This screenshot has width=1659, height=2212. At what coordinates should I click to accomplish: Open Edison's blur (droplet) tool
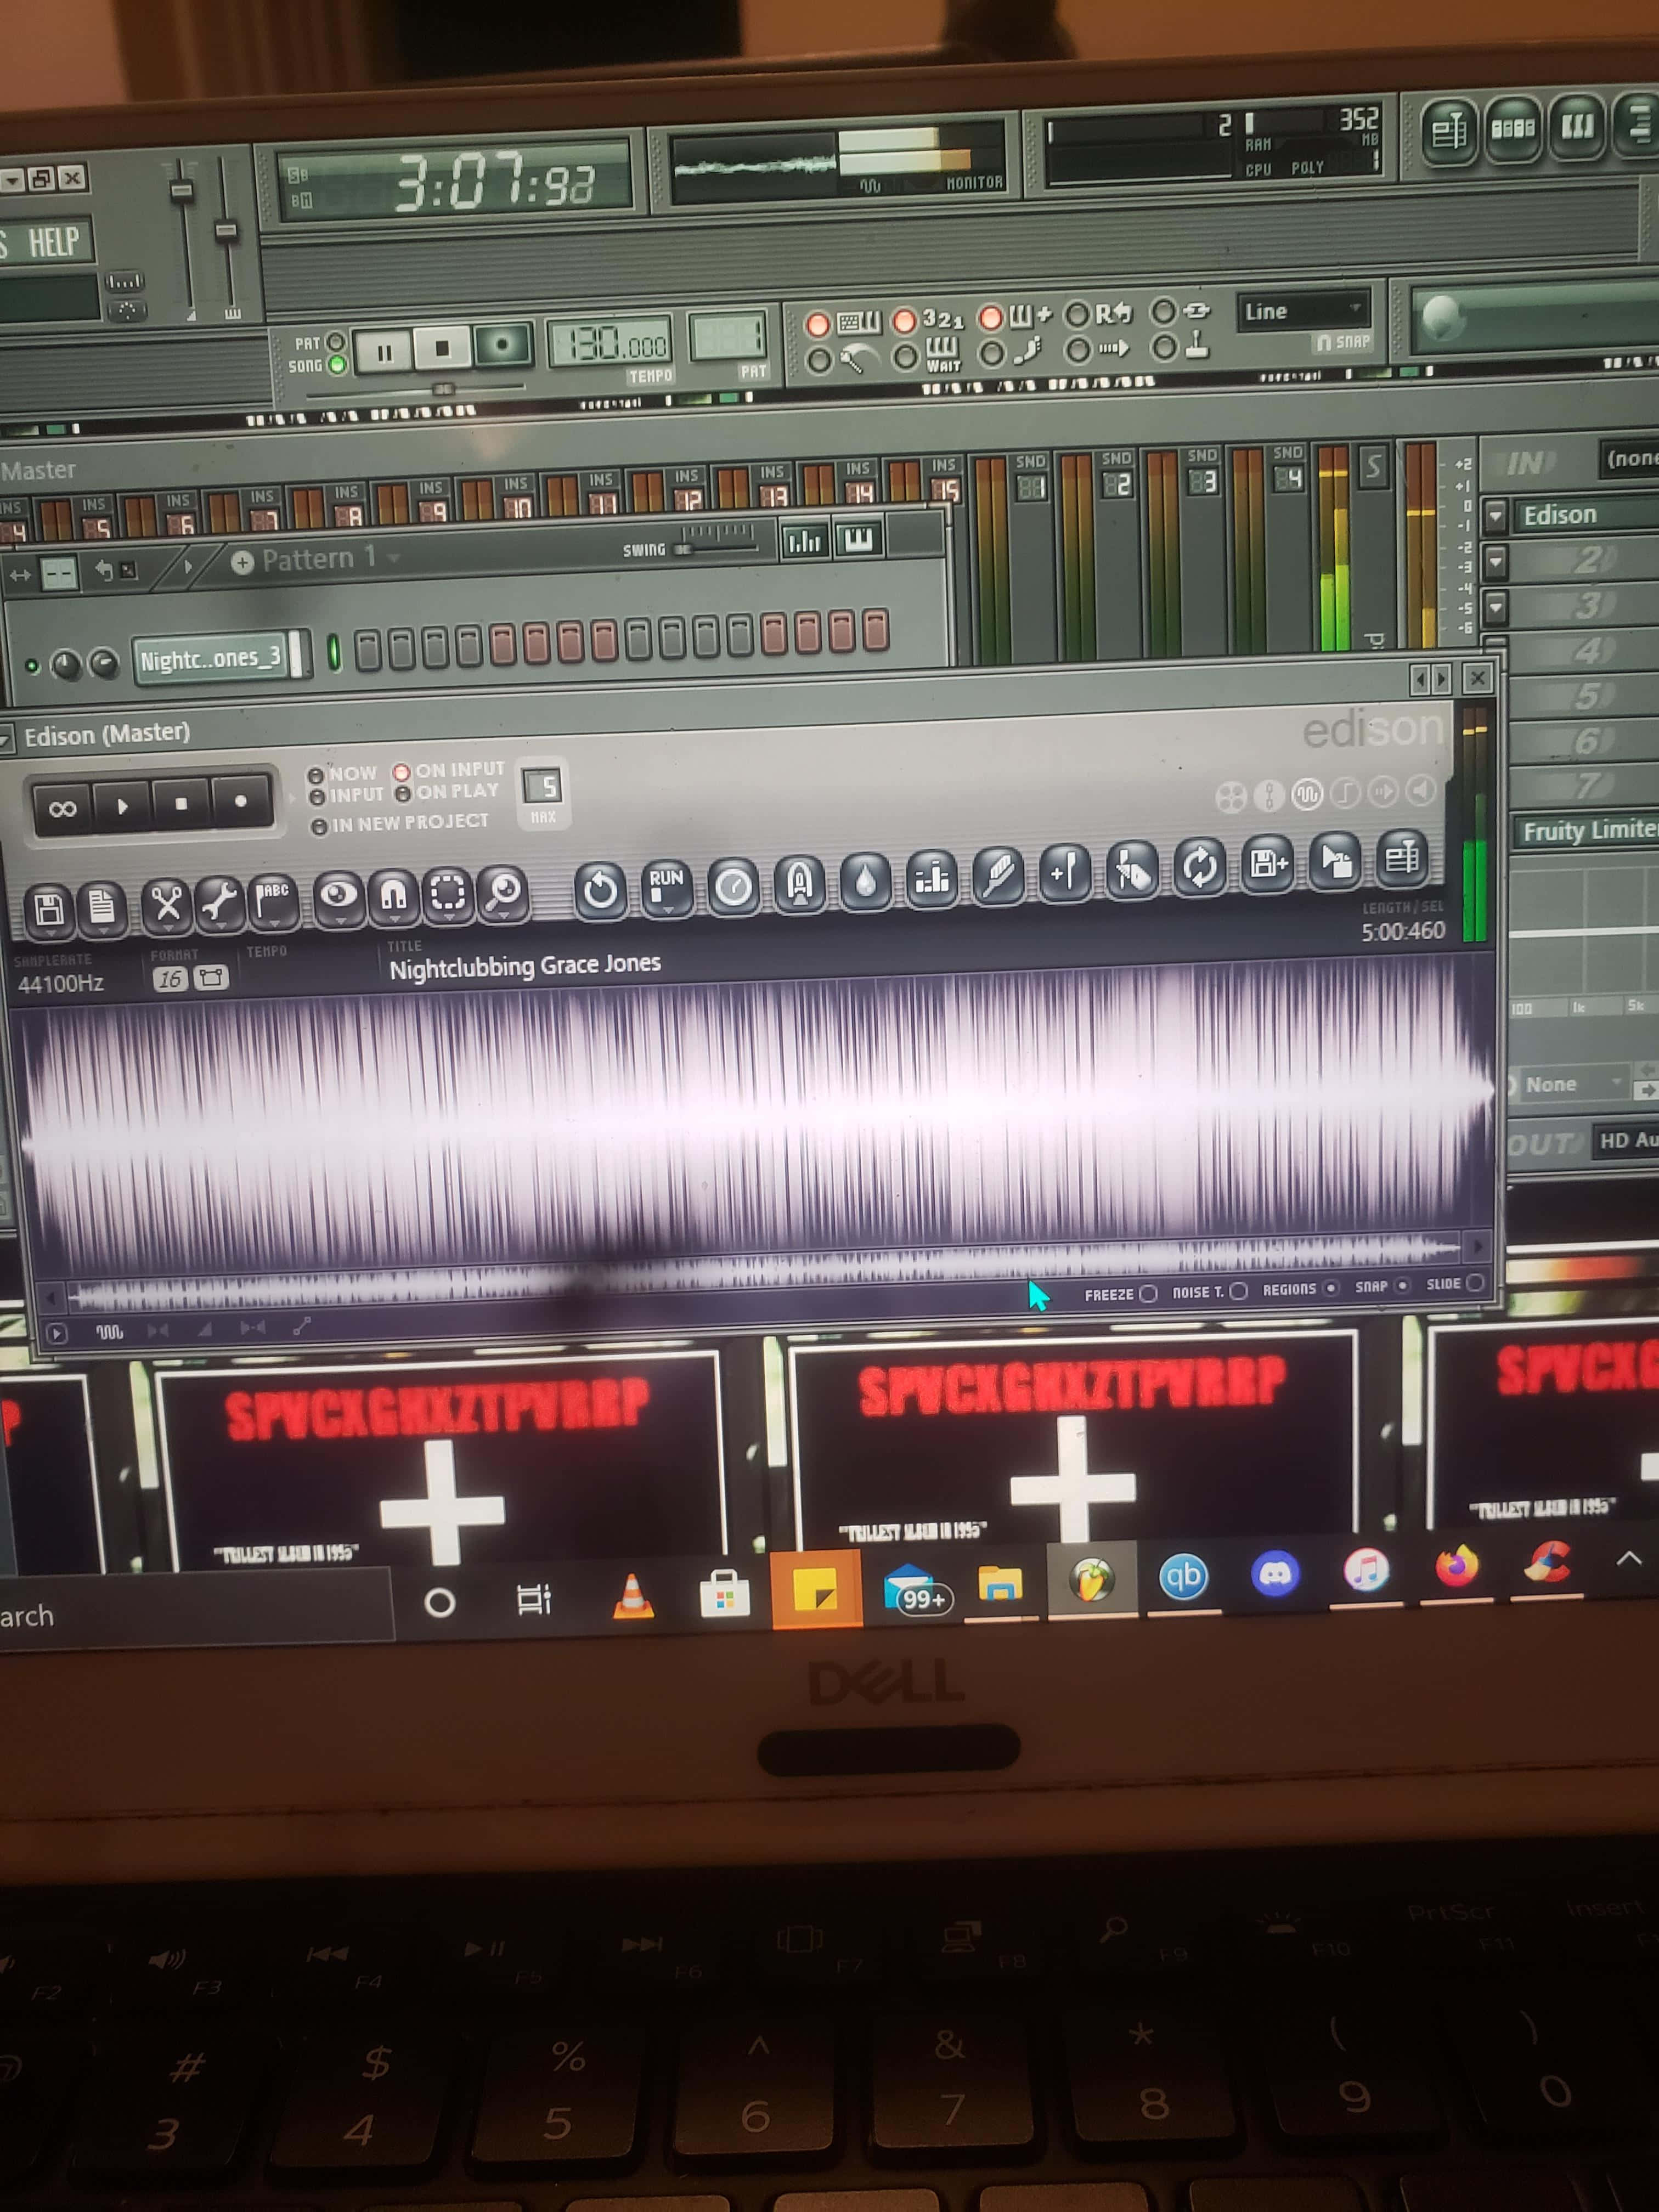[x=865, y=880]
